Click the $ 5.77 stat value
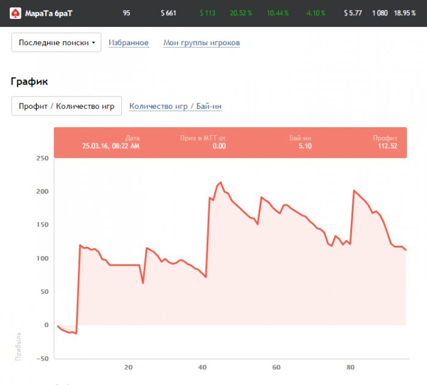 tap(353, 13)
